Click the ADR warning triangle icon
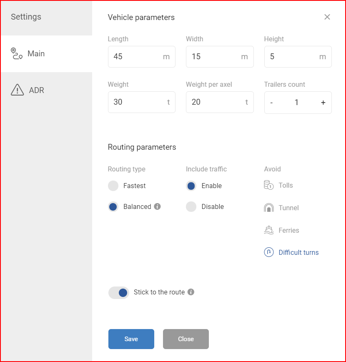Screen dimensions: 346x362 (x=18, y=90)
